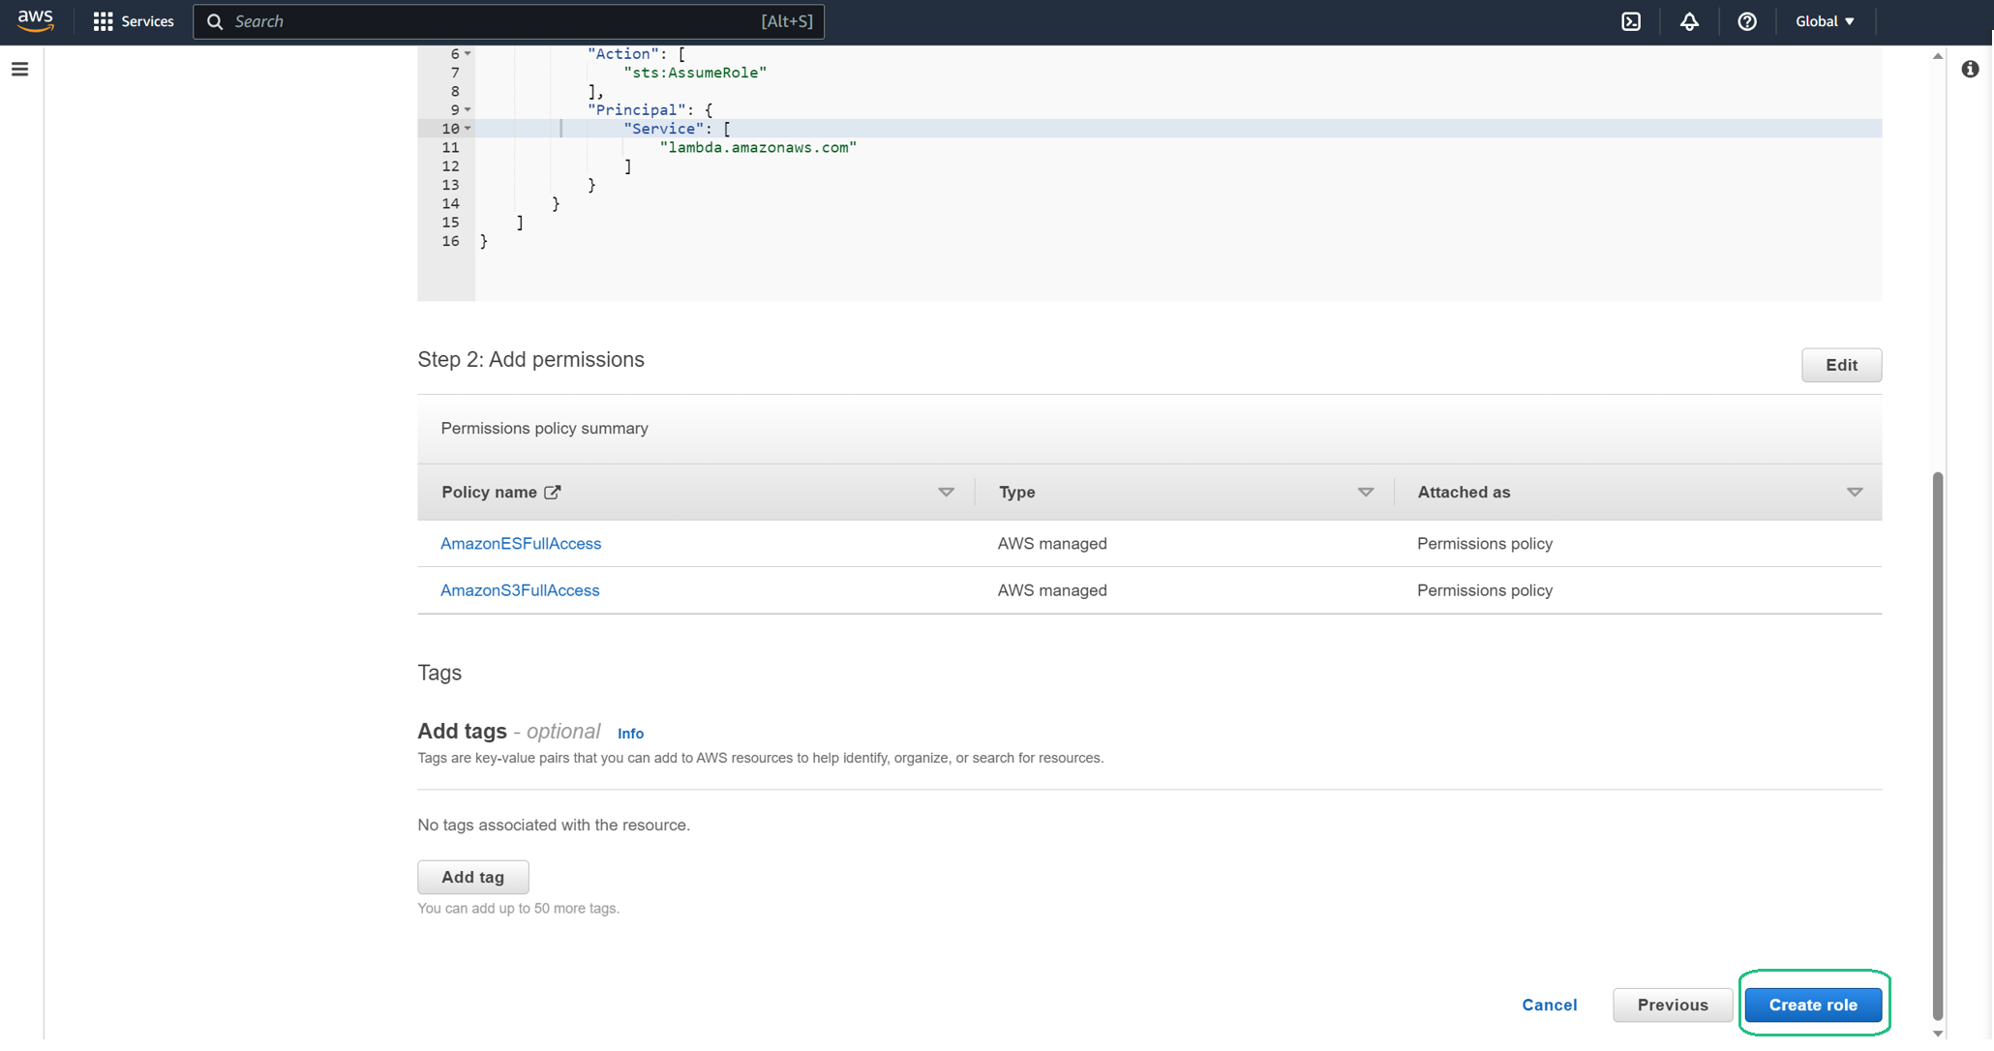The height and width of the screenshot is (1051, 1994).
Task: Click the "Service" line in the editor
Action: click(x=677, y=128)
